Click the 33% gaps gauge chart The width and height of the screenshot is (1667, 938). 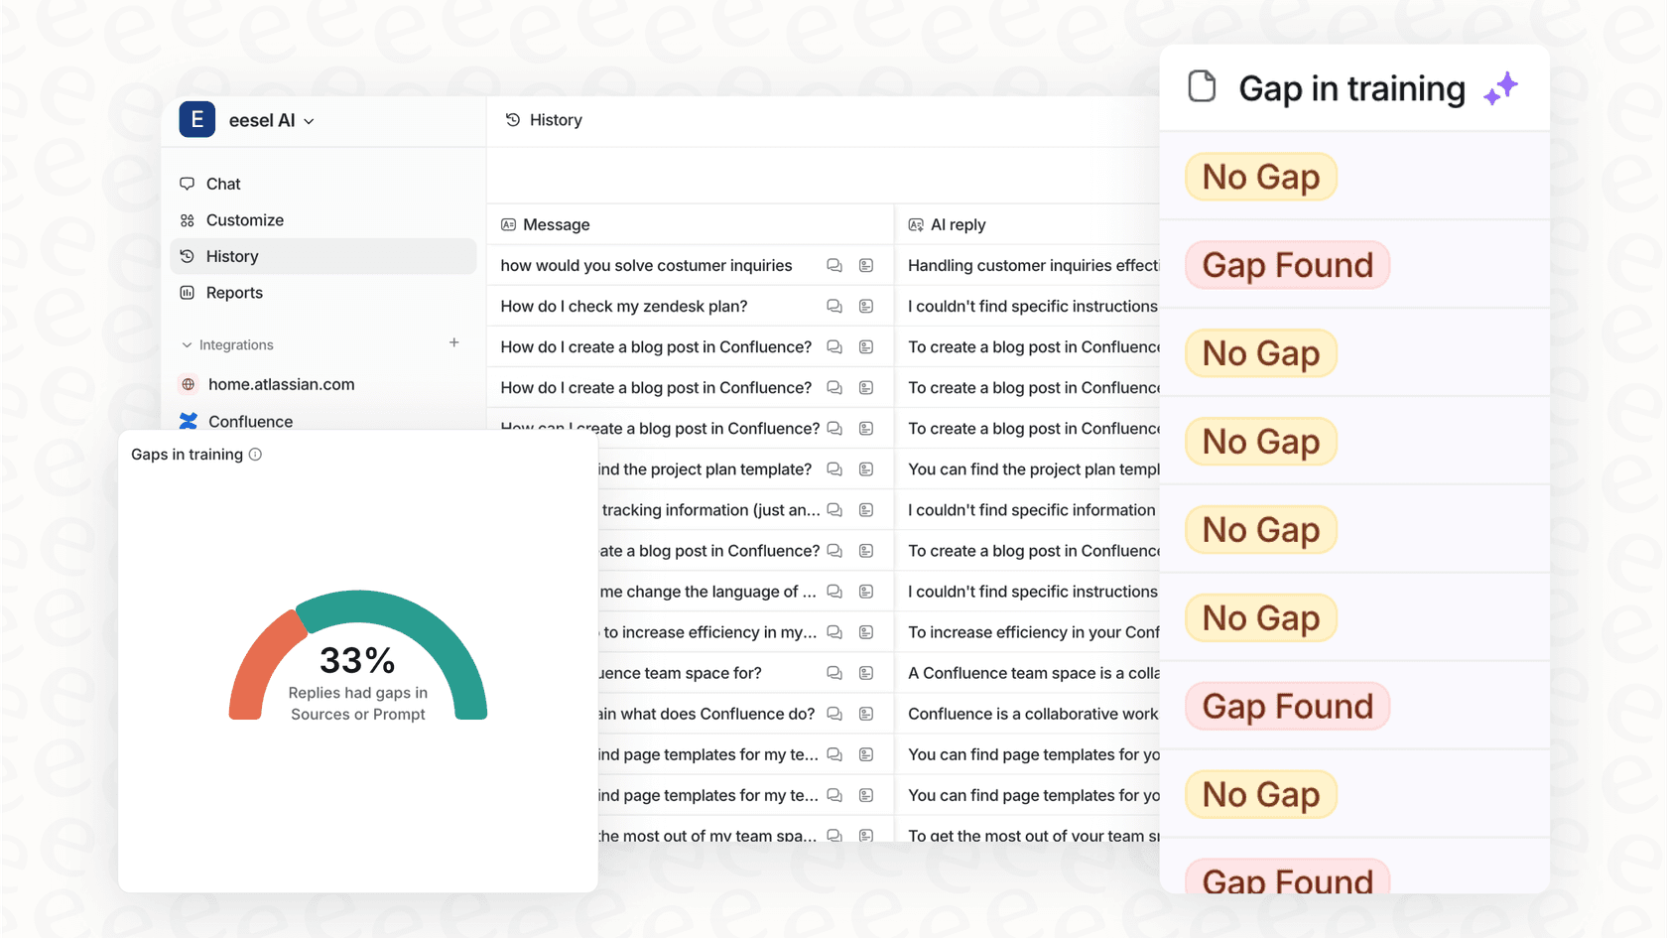358,655
